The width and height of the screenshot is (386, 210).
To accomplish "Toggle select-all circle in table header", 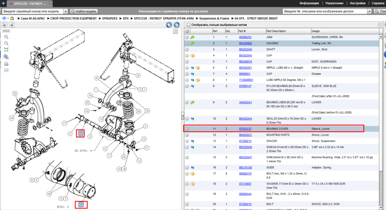I will tap(187, 31).
